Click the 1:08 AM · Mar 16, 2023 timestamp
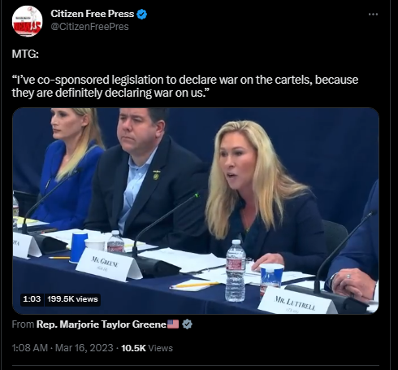The height and width of the screenshot is (370, 398). 63,348
